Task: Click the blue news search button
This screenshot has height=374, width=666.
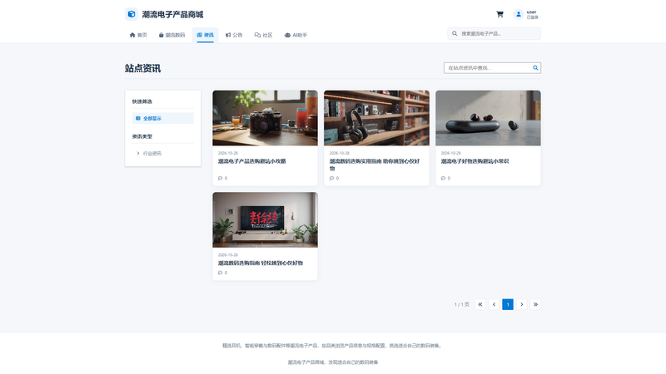Action: [535, 68]
